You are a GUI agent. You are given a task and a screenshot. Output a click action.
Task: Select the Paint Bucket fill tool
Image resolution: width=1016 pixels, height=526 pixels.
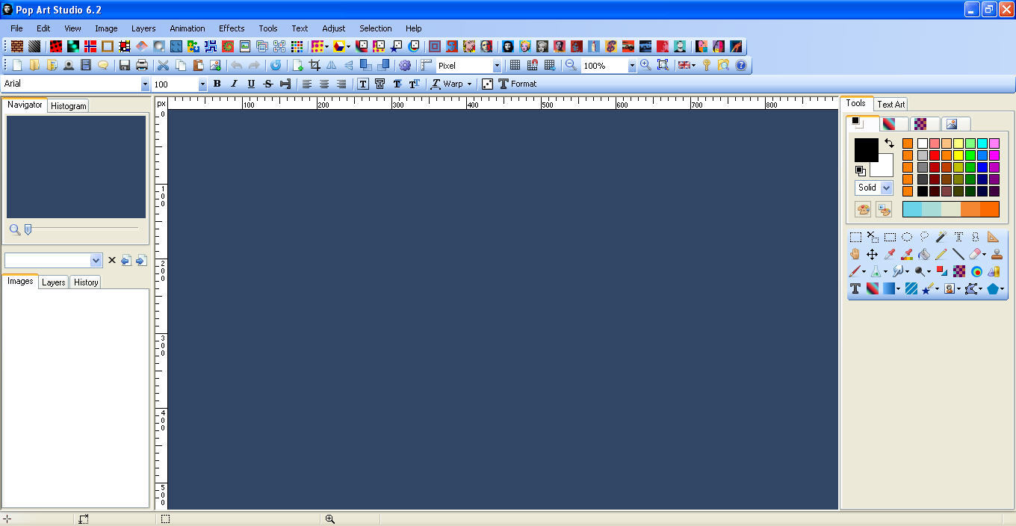coord(924,255)
